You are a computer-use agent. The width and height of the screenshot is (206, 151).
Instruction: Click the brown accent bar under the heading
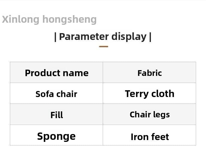(104, 47)
